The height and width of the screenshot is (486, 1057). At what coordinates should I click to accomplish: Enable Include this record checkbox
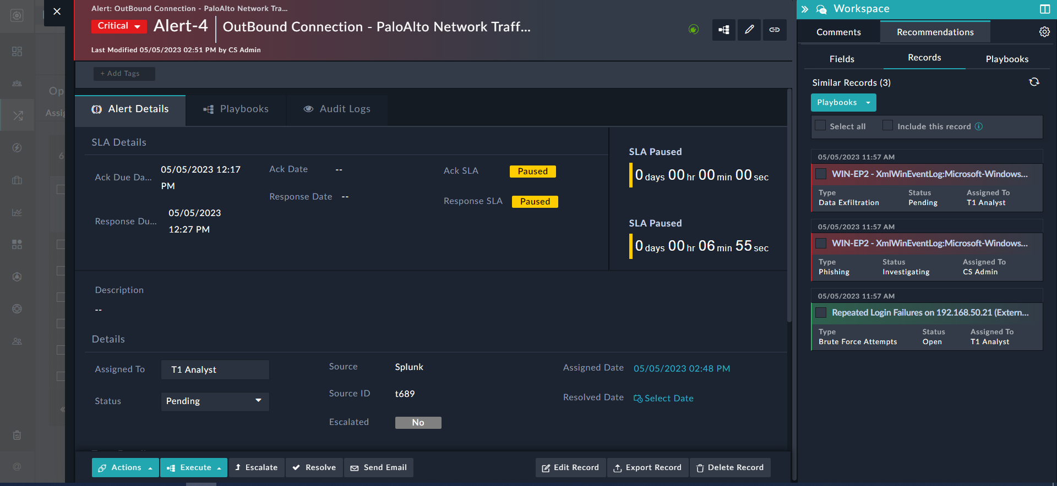tap(887, 126)
